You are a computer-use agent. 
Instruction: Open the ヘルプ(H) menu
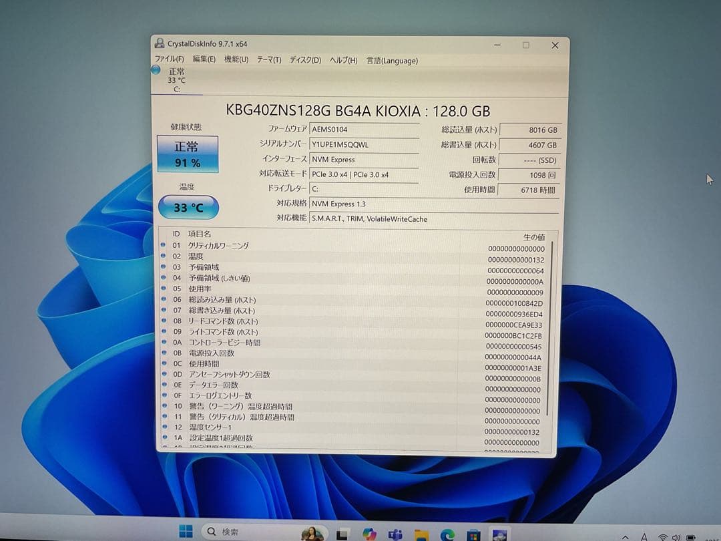click(x=342, y=59)
